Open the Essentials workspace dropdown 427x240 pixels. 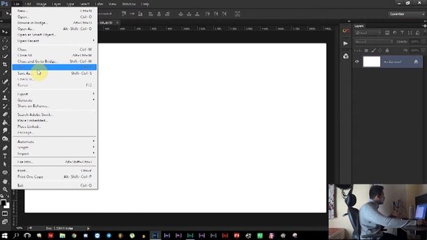click(407, 14)
